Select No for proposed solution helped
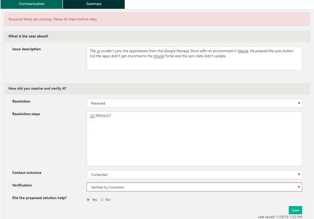The image size is (314, 219). click(x=102, y=199)
